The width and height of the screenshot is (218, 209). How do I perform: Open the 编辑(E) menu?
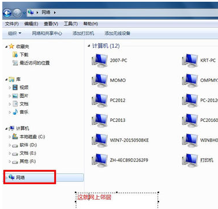[31, 24]
